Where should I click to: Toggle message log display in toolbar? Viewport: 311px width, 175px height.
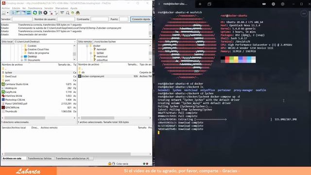point(13,13)
